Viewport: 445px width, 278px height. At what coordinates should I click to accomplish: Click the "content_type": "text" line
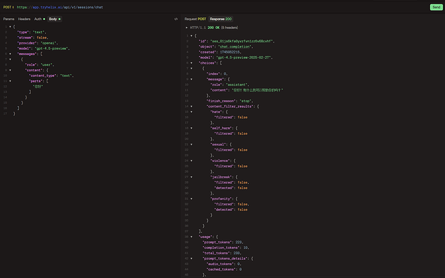[52, 75]
